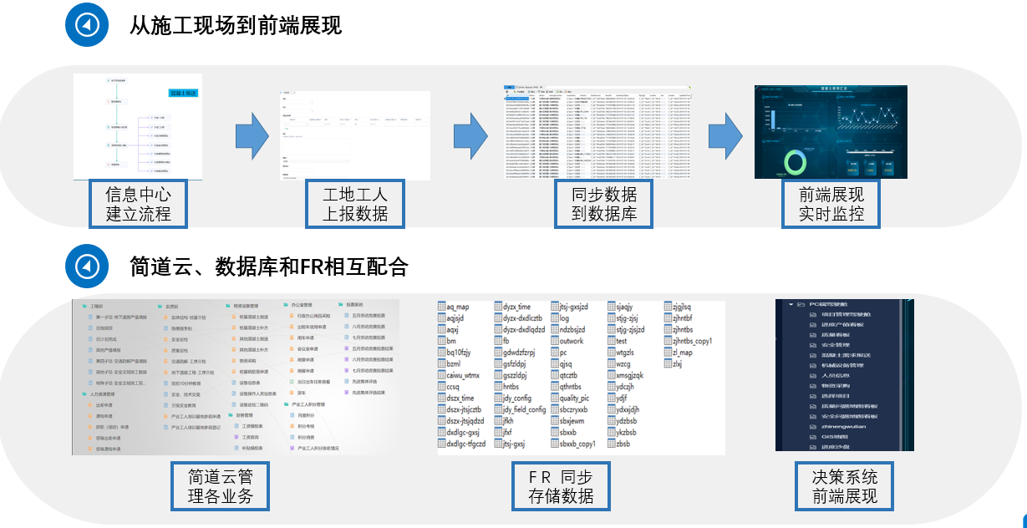Open the 信息中心建立流程 flowchart thumbnail
The image size is (1027, 528).
[x=138, y=126]
